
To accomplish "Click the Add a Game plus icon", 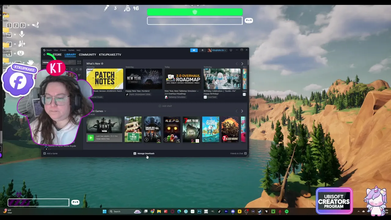I will 45,153.
